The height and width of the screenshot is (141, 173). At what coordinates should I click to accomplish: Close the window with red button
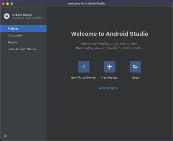(x=3, y=4)
